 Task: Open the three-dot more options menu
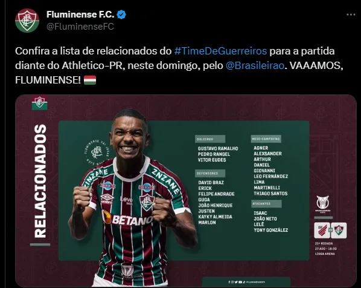pos(351,15)
